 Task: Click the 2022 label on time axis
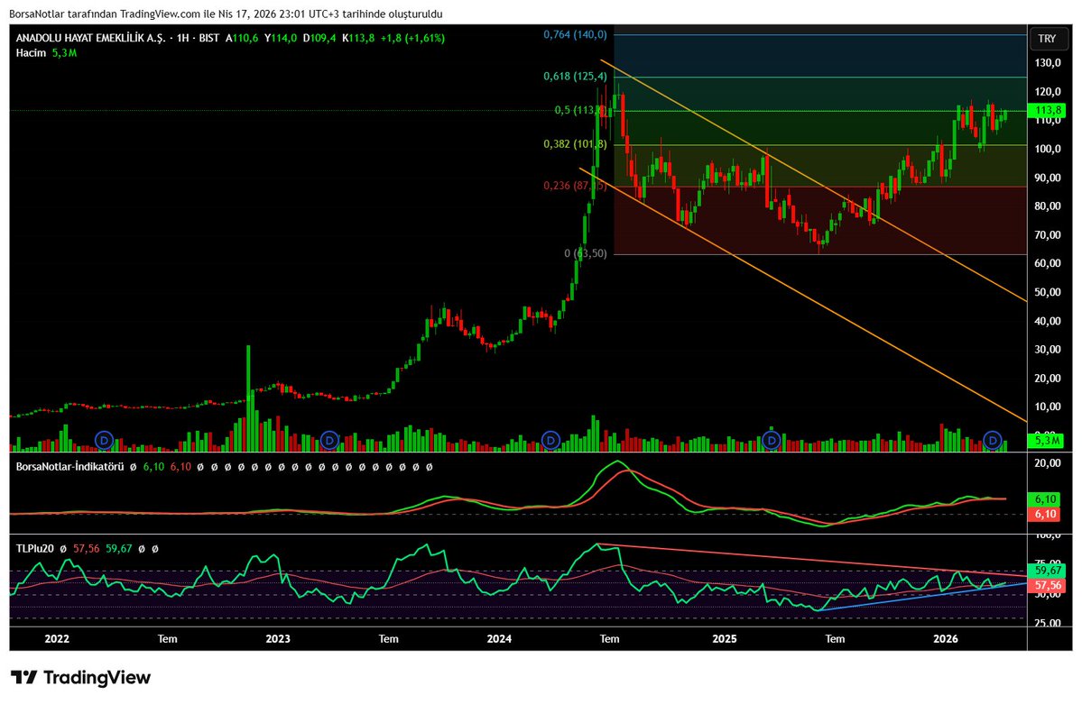(57, 639)
